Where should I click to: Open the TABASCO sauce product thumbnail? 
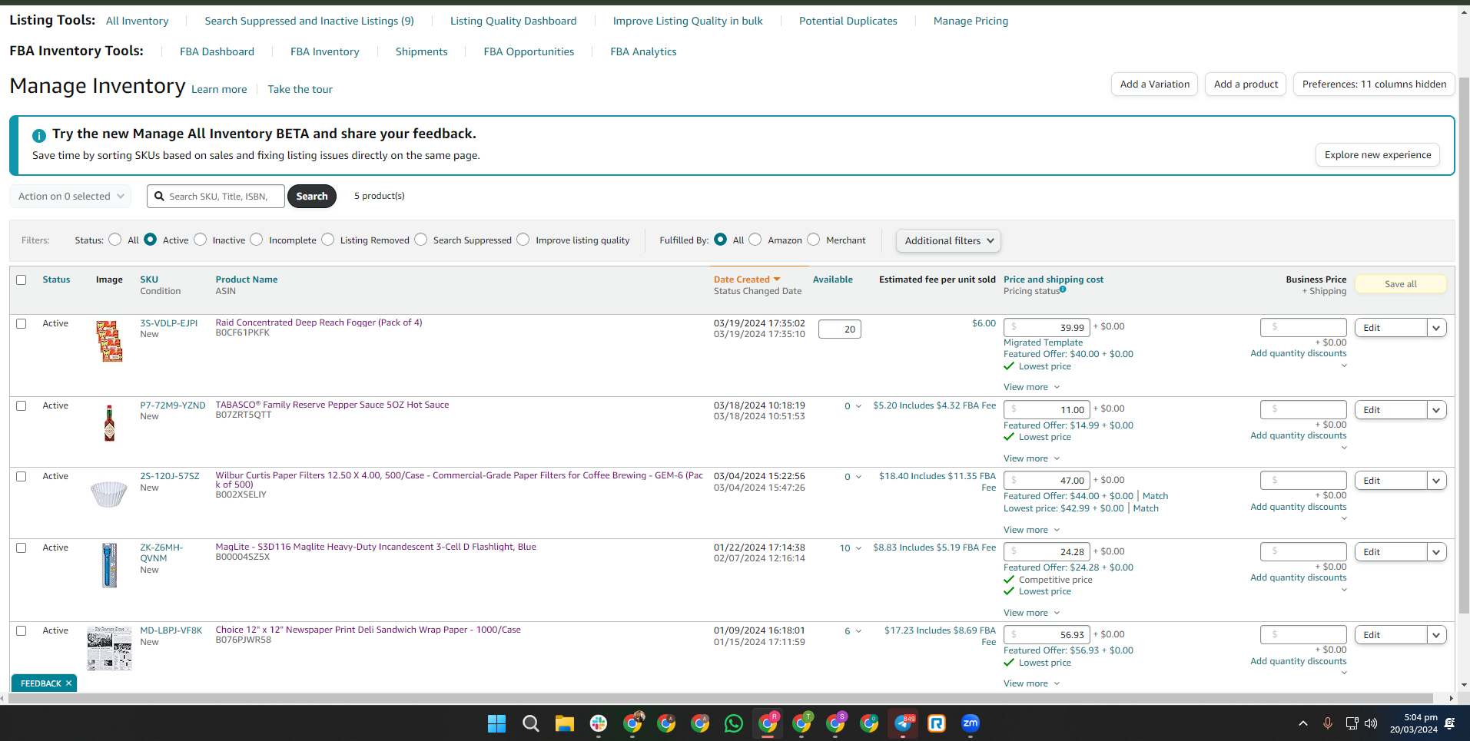pyautogui.click(x=109, y=423)
